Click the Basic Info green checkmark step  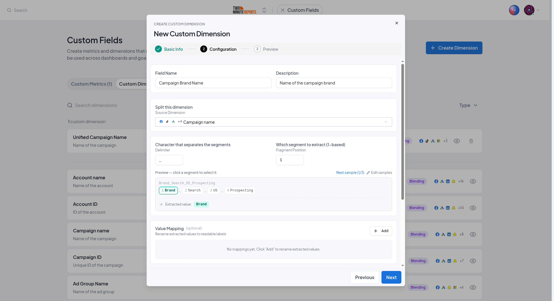pyautogui.click(x=158, y=49)
